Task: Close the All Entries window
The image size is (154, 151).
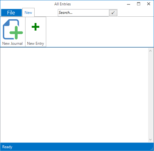Action: [x=149, y=4]
